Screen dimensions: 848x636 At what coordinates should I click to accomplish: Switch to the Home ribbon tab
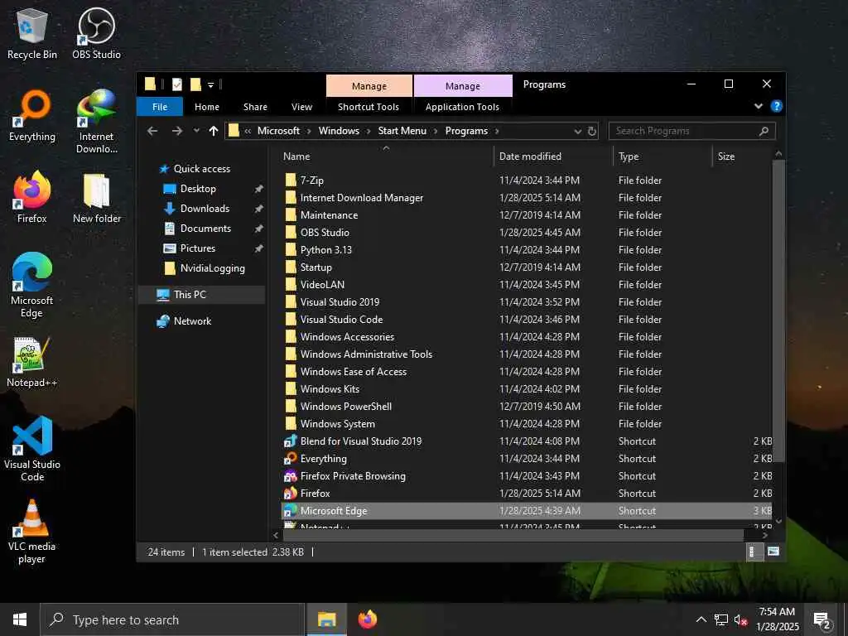(x=207, y=107)
